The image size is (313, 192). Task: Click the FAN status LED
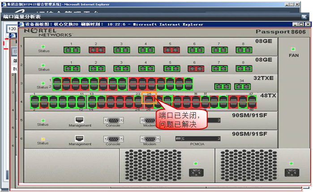click(293, 49)
